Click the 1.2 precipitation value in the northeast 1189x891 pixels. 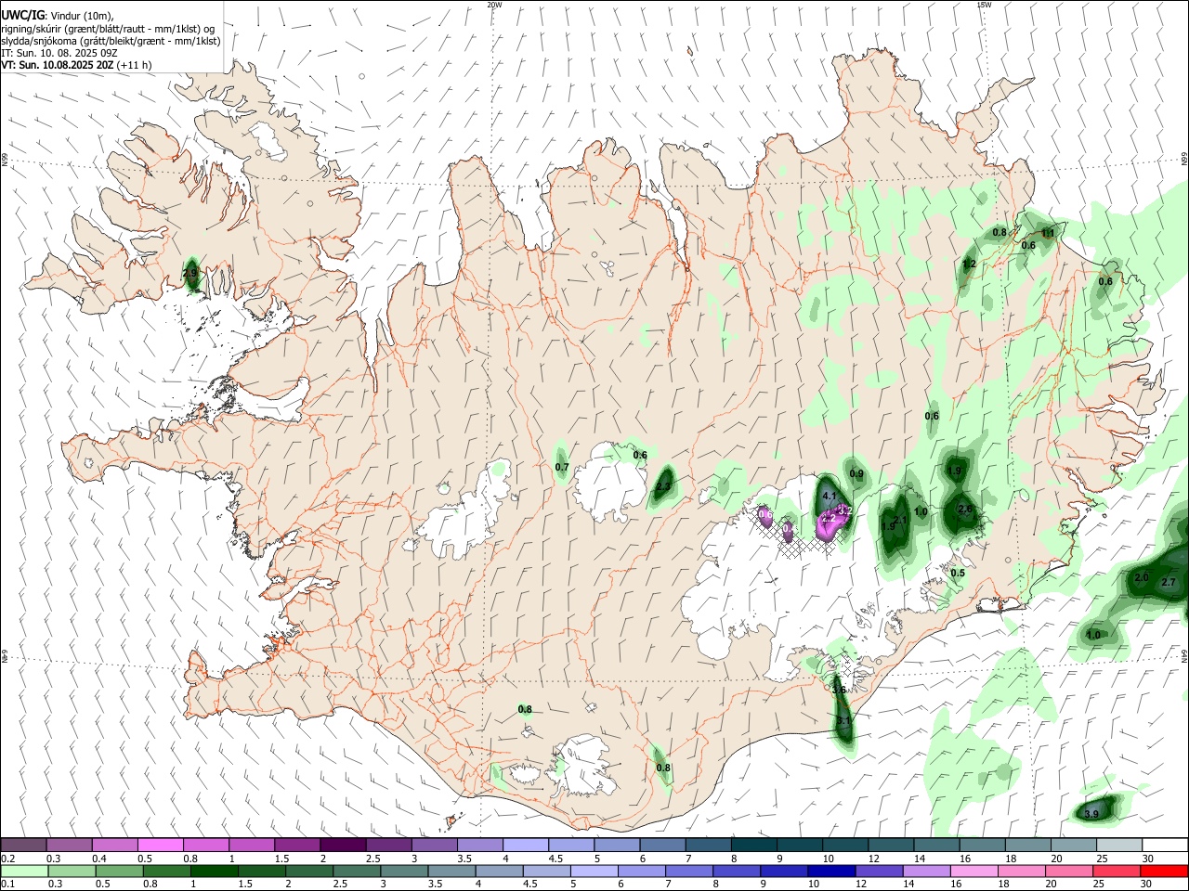[x=969, y=265]
